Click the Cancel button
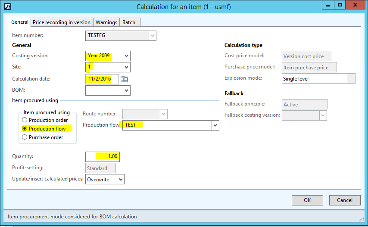 [x=344, y=200]
